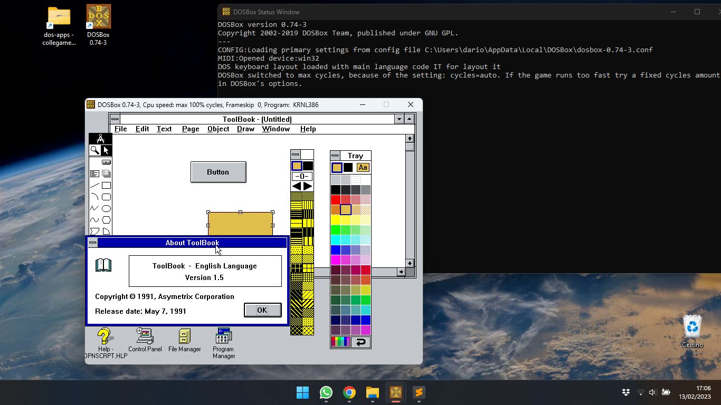This screenshot has height=405, width=721.
Task: Click the -0- line width indicator
Action: (302, 176)
